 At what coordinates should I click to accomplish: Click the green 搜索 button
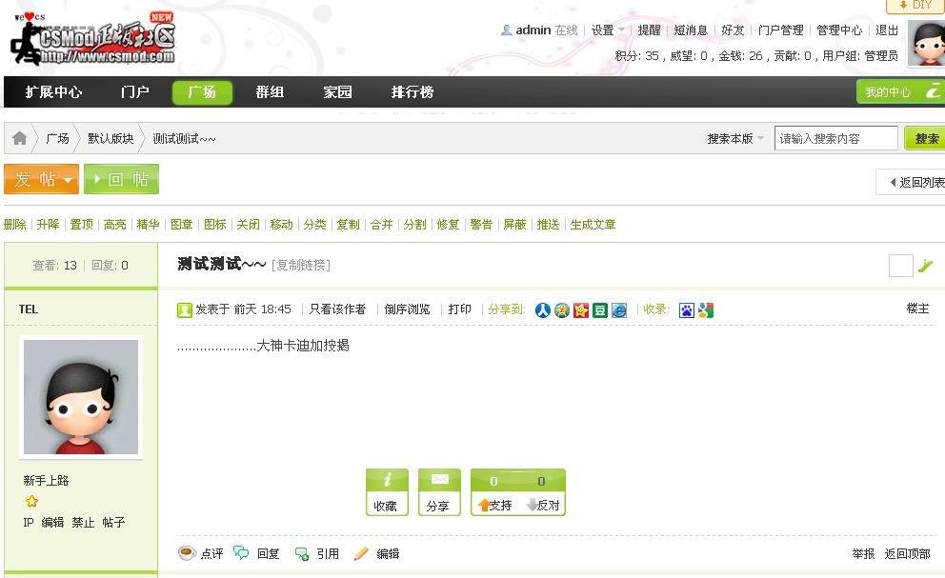click(x=926, y=139)
